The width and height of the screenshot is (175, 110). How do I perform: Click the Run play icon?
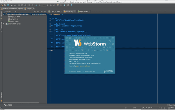coord(48,5)
